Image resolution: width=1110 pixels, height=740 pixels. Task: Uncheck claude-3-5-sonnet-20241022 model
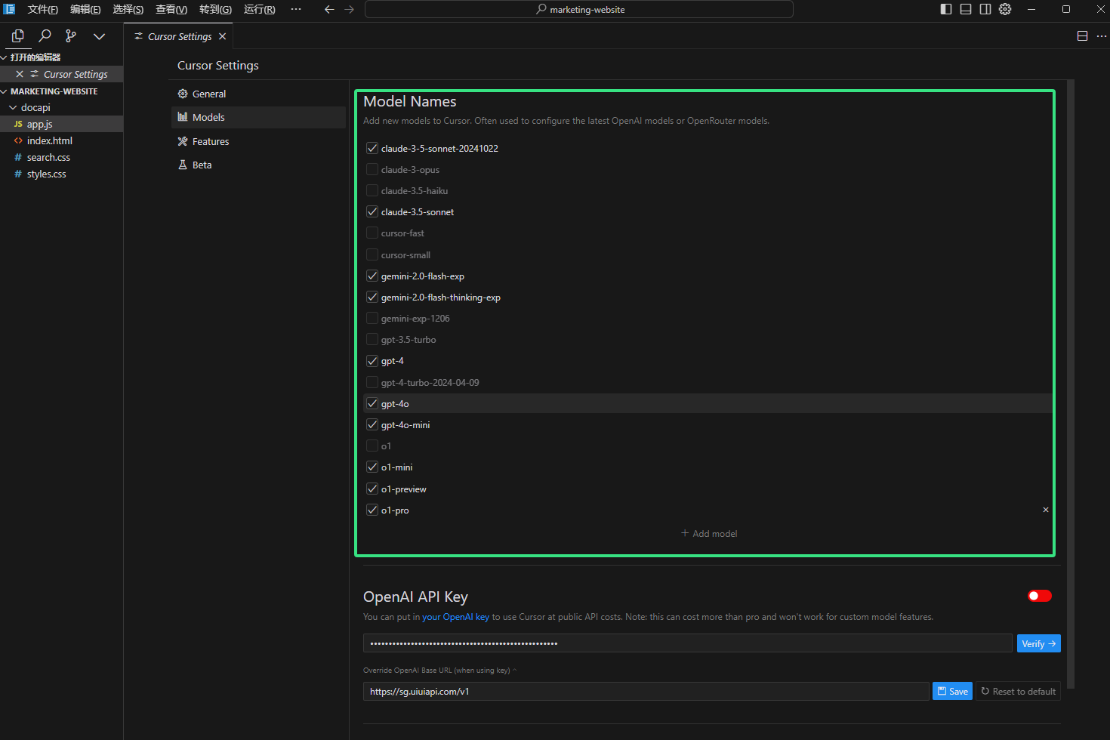pos(372,148)
